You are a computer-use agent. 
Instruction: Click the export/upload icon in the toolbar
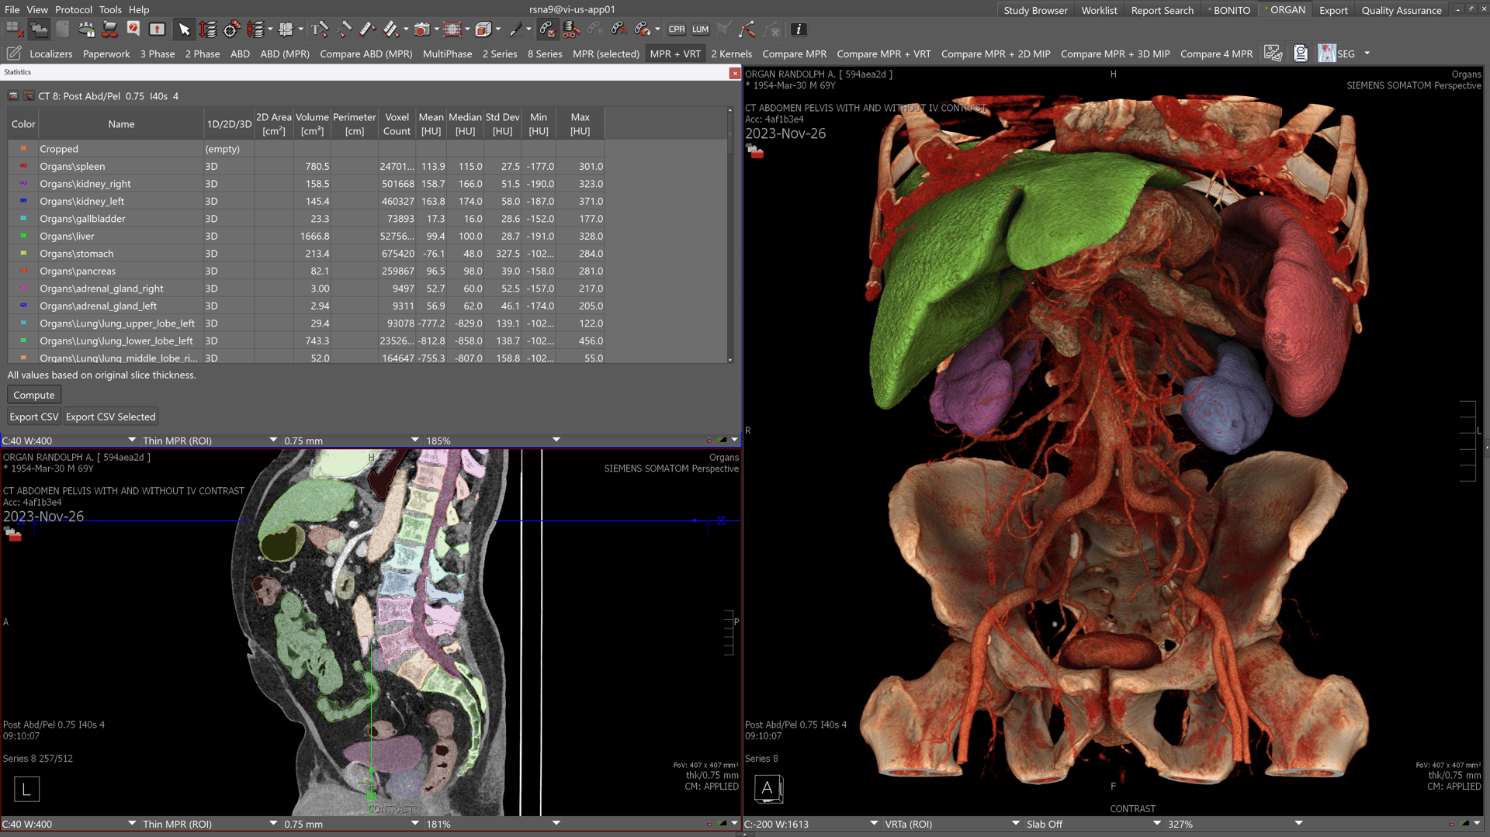(156, 28)
